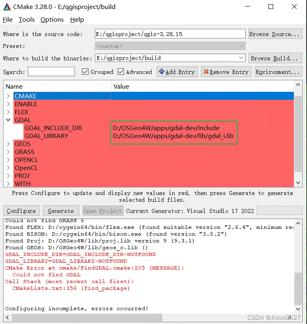
Task: Toggle the Advanced checkbox
Action: point(121,72)
